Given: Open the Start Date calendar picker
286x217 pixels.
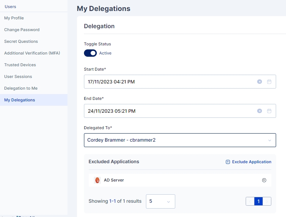Looking at the screenshot, I should pyautogui.click(x=269, y=82).
